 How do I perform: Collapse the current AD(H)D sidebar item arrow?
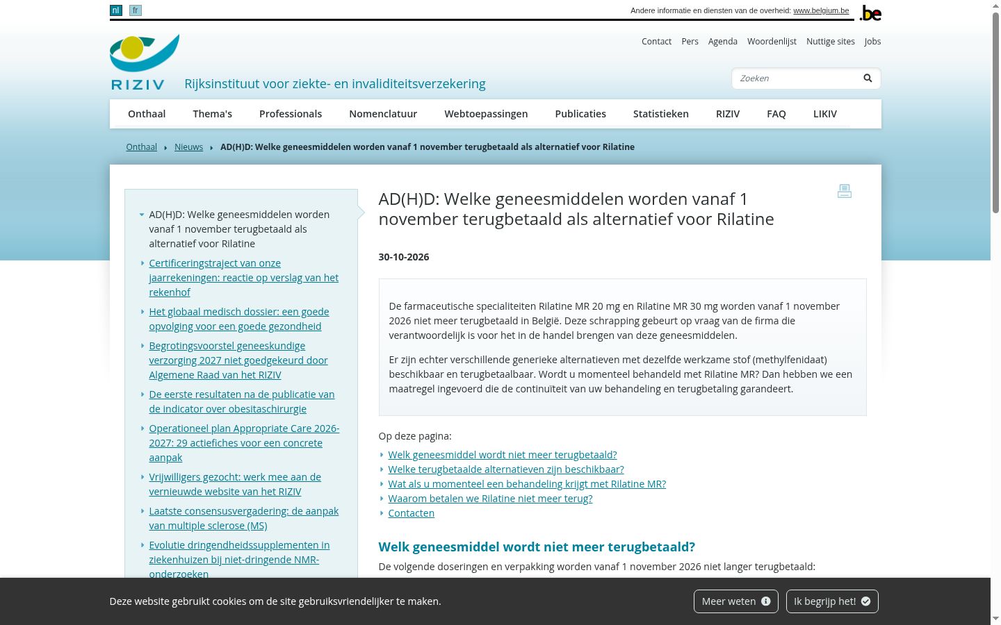142,215
